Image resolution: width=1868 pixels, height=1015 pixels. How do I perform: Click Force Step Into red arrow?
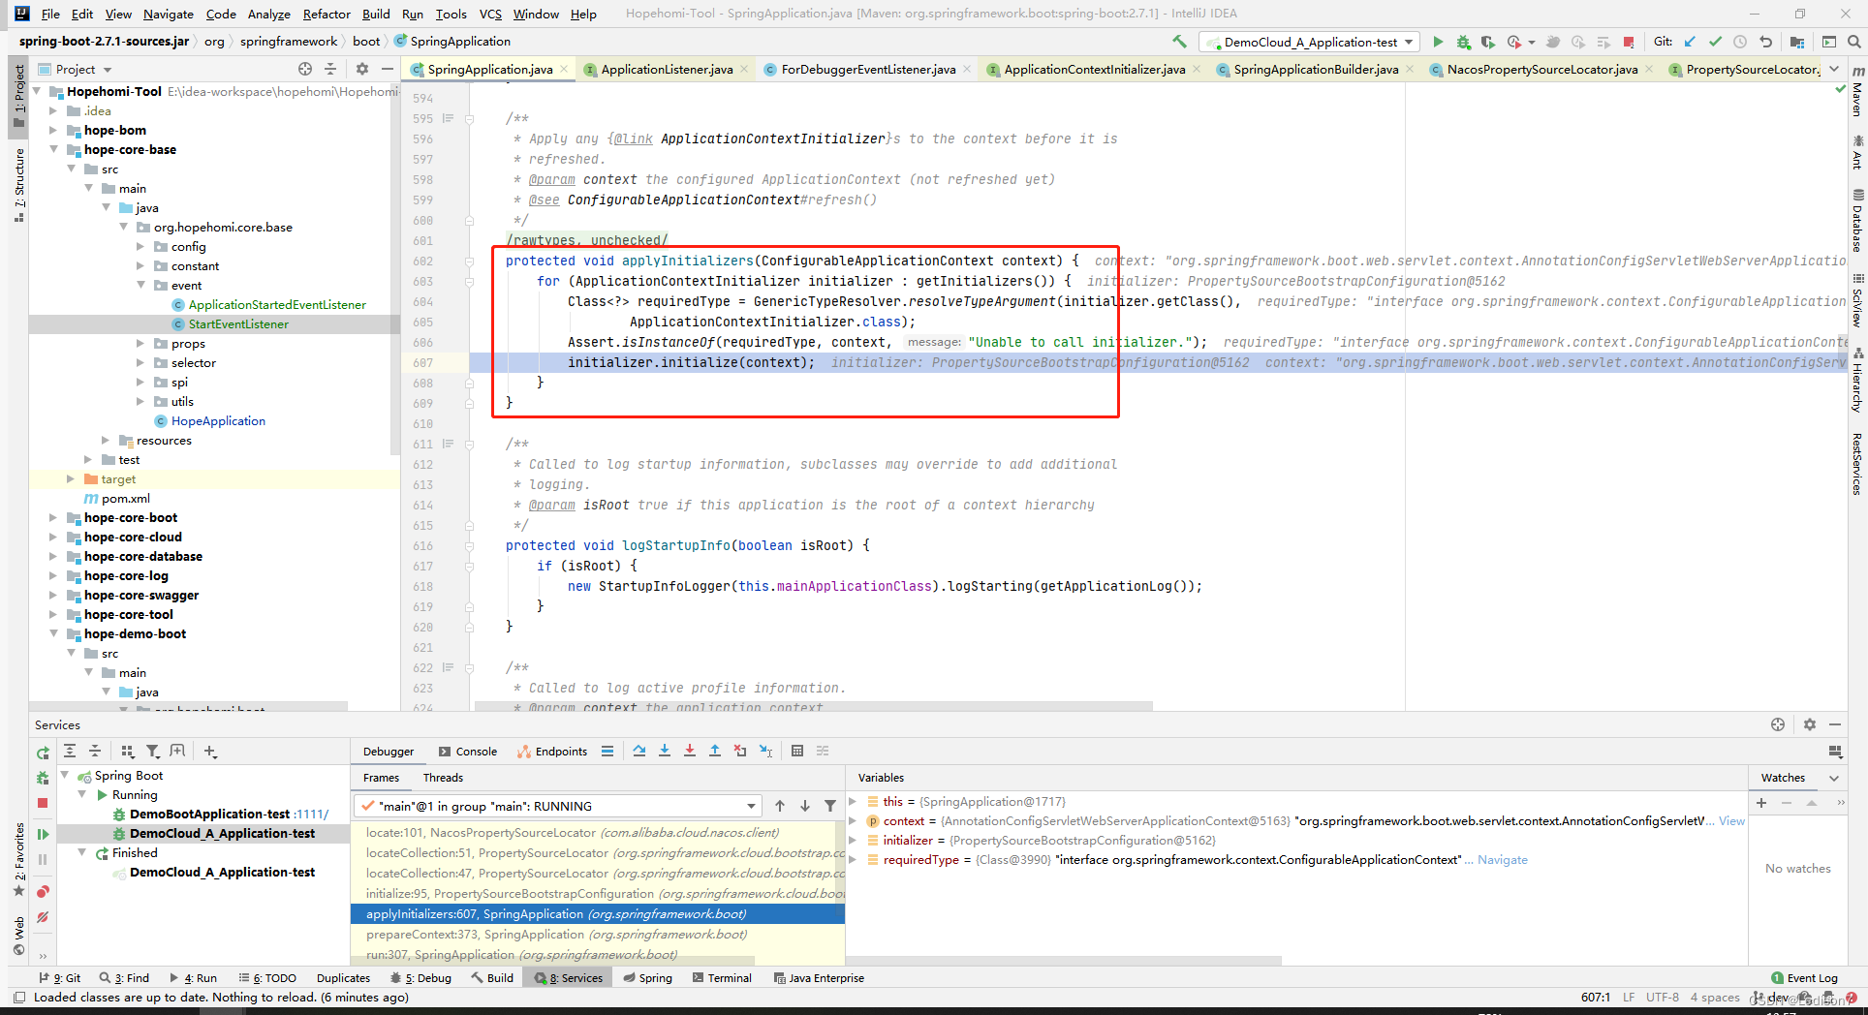[x=690, y=751]
